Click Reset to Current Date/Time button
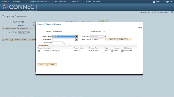This screenshot has width=174, height=97. coord(119,39)
